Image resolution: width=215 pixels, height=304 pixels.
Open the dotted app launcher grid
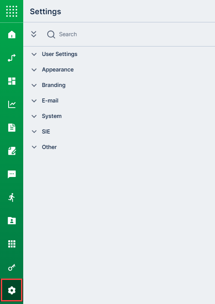12,11
